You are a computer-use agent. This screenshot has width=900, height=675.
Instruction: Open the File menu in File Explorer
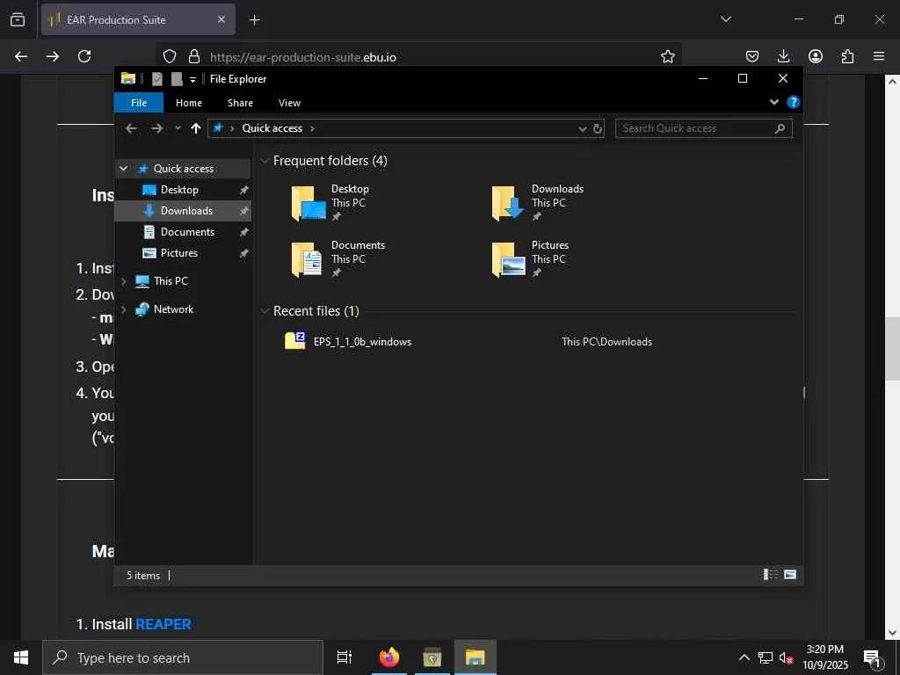(x=139, y=103)
